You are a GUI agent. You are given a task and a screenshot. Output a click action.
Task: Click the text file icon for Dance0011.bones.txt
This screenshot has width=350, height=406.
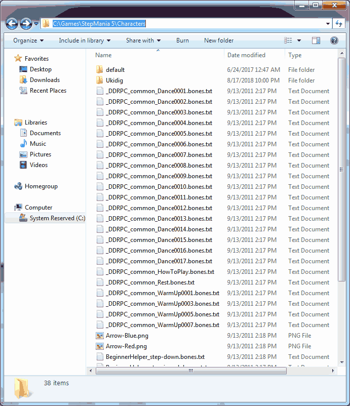click(x=100, y=197)
